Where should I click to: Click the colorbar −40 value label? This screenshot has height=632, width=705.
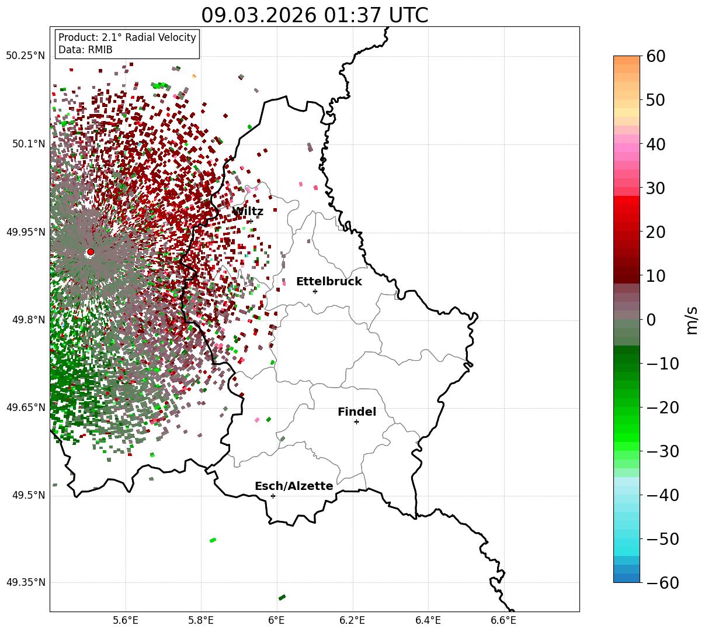point(662,495)
